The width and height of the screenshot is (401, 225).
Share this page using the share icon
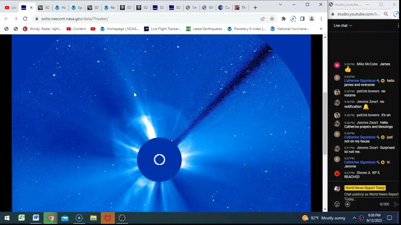[263, 19]
